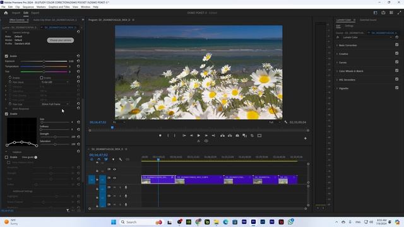
Task: Select the Effect Controls panel tab
Action: [x=17, y=20]
